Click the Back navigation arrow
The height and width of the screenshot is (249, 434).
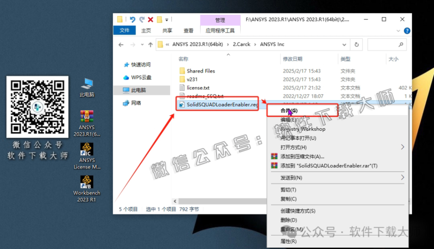(x=121, y=44)
